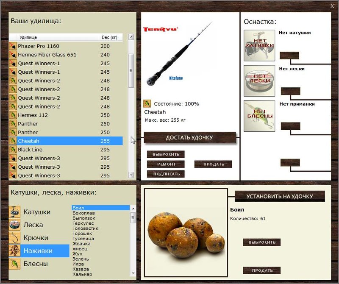Click the float icon beside Hermes Fiber Glass 651

[13, 55]
